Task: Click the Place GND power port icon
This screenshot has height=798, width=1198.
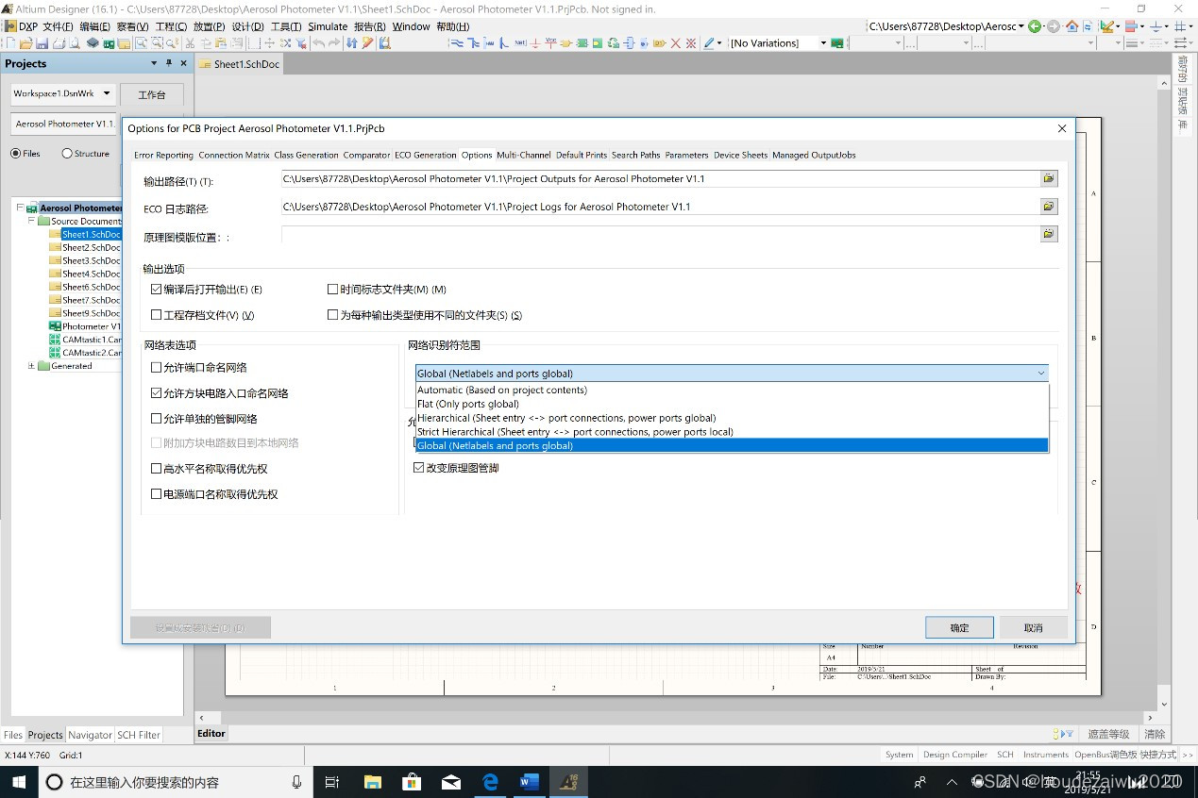Action: tap(536, 43)
